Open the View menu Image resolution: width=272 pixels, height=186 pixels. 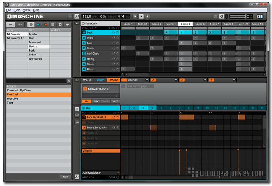[26, 10]
